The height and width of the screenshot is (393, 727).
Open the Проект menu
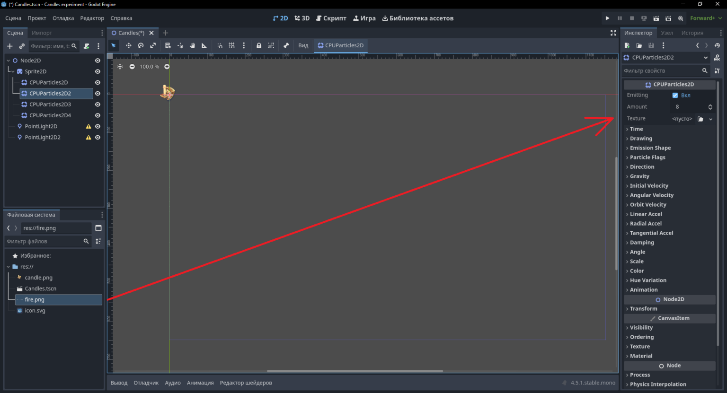click(36, 18)
